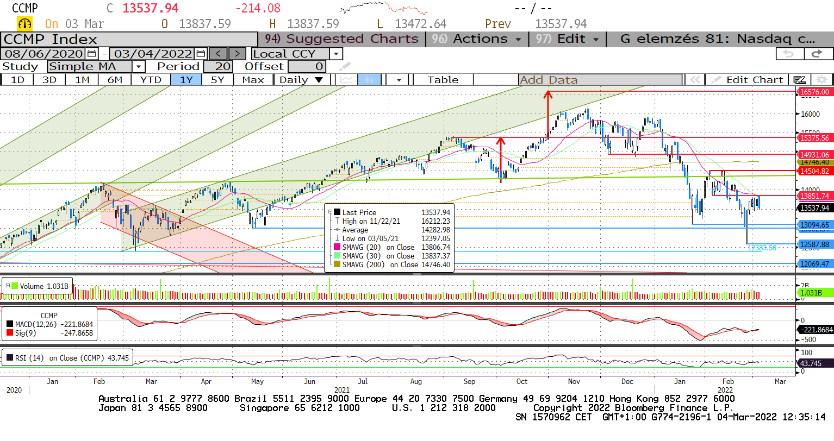The width and height of the screenshot is (834, 441).
Task: Click the 14504.82 price level label
Action: pos(814,171)
